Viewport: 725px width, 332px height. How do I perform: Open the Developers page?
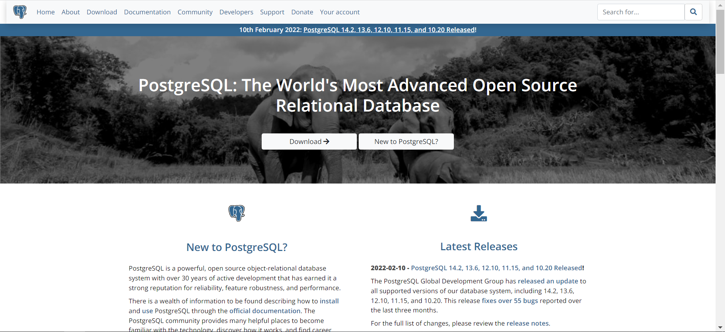(236, 12)
